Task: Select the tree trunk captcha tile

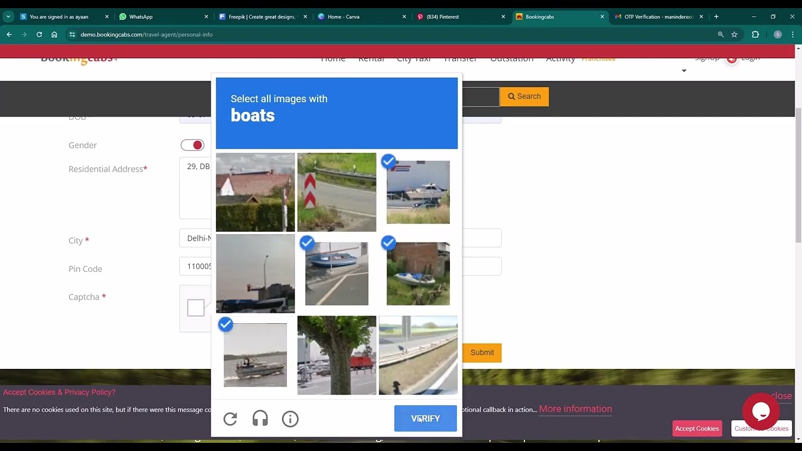Action: tap(336, 355)
